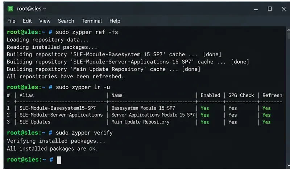Click Refresh 'Yes' for Server Applications row
The image size is (290, 169).
pos(266,115)
